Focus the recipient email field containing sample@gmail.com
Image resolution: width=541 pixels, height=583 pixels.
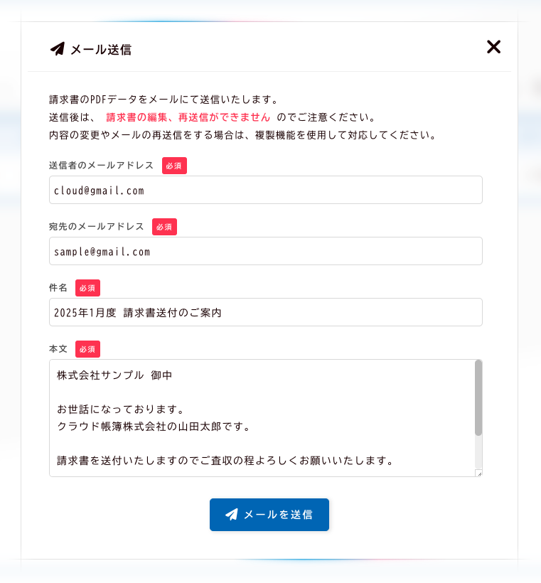click(265, 252)
